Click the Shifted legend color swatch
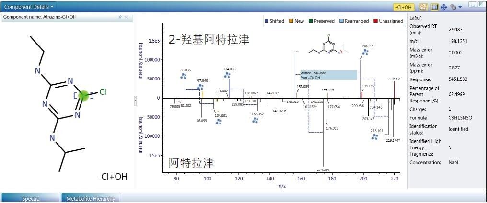Screen dimensions: 487x203 coord(267,21)
